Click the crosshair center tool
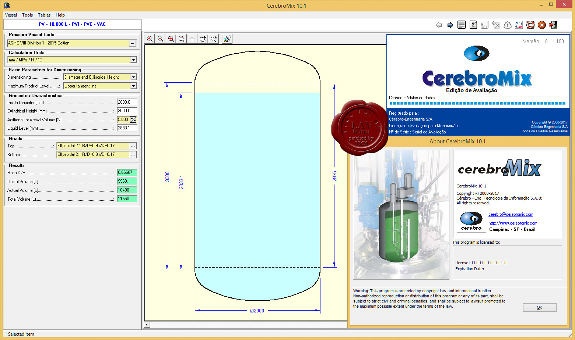The image size is (575, 340). [192, 39]
